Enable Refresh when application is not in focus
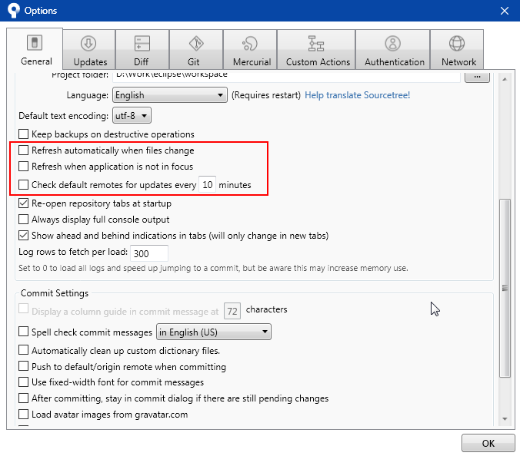The width and height of the screenshot is (520, 456). tap(23, 166)
